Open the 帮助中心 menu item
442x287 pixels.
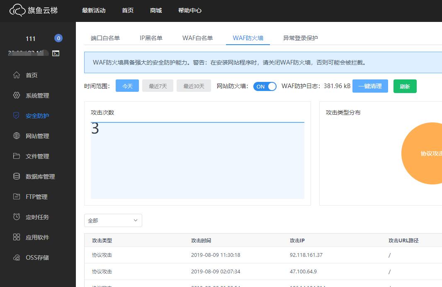[x=190, y=11]
